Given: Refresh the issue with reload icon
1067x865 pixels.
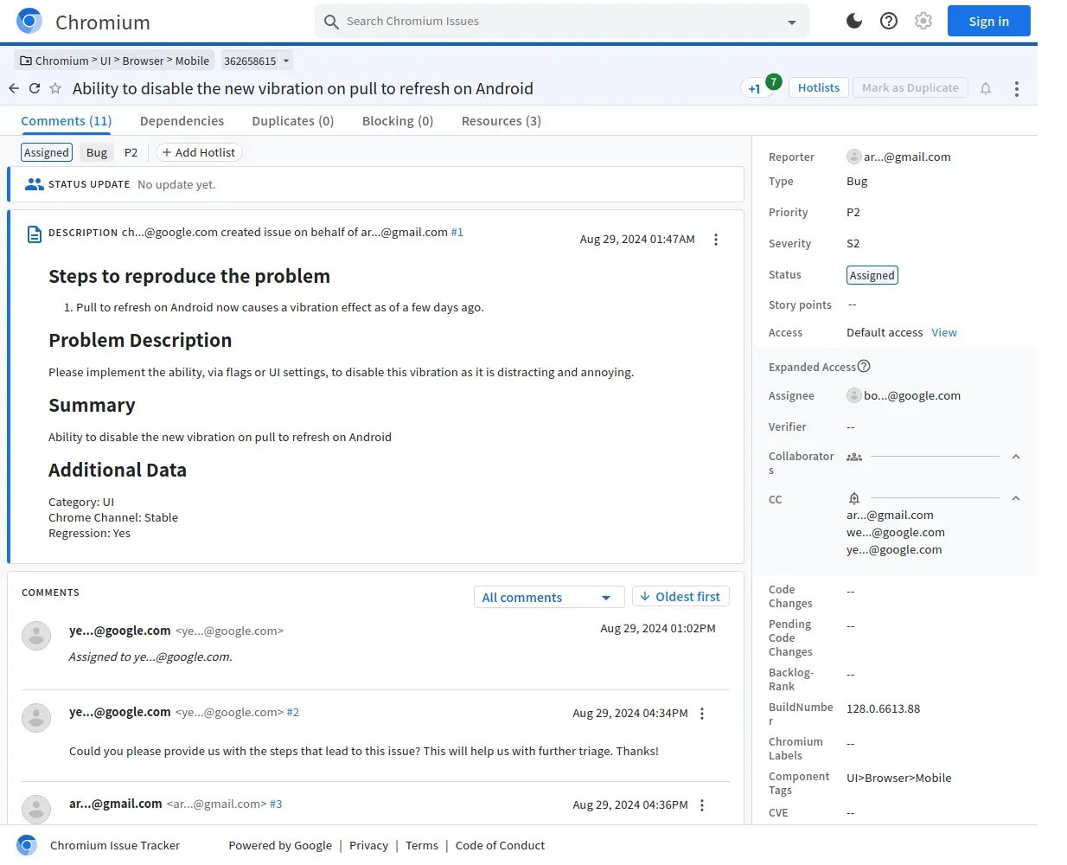Looking at the screenshot, I should click(35, 88).
